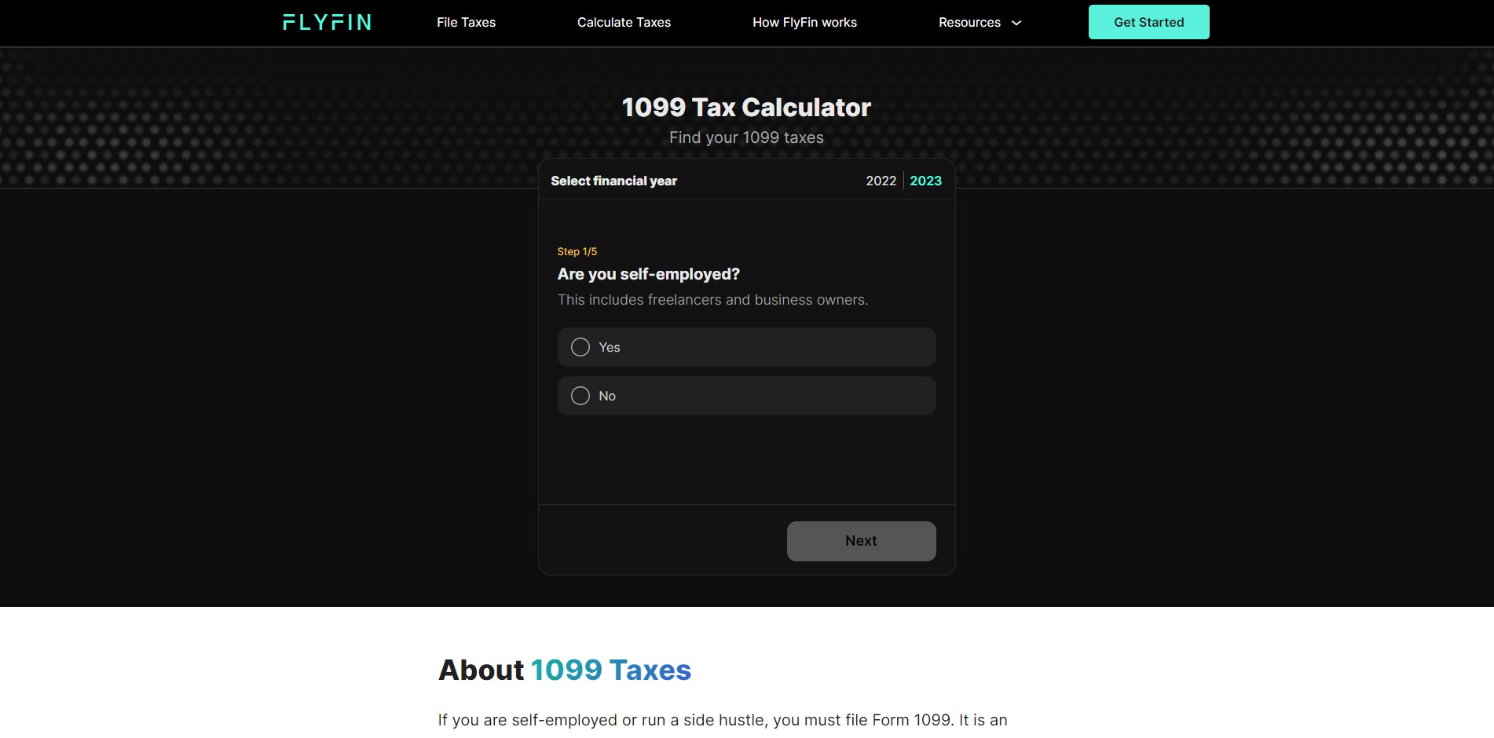Click the 'Find your 1099 taxes' subtitle
The image size is (1494, 738).
(746, 137)
